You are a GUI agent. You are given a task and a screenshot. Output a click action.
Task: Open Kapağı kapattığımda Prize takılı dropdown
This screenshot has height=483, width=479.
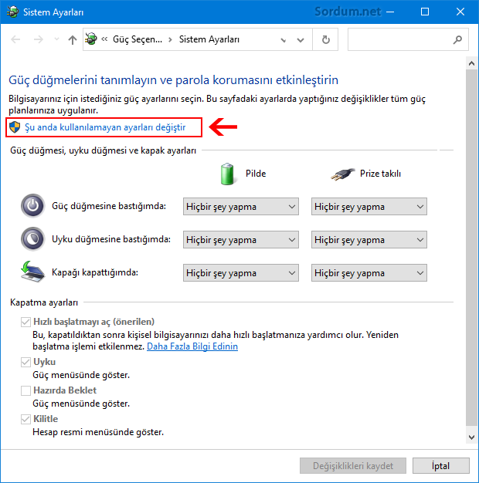click(x=369, y=273)
